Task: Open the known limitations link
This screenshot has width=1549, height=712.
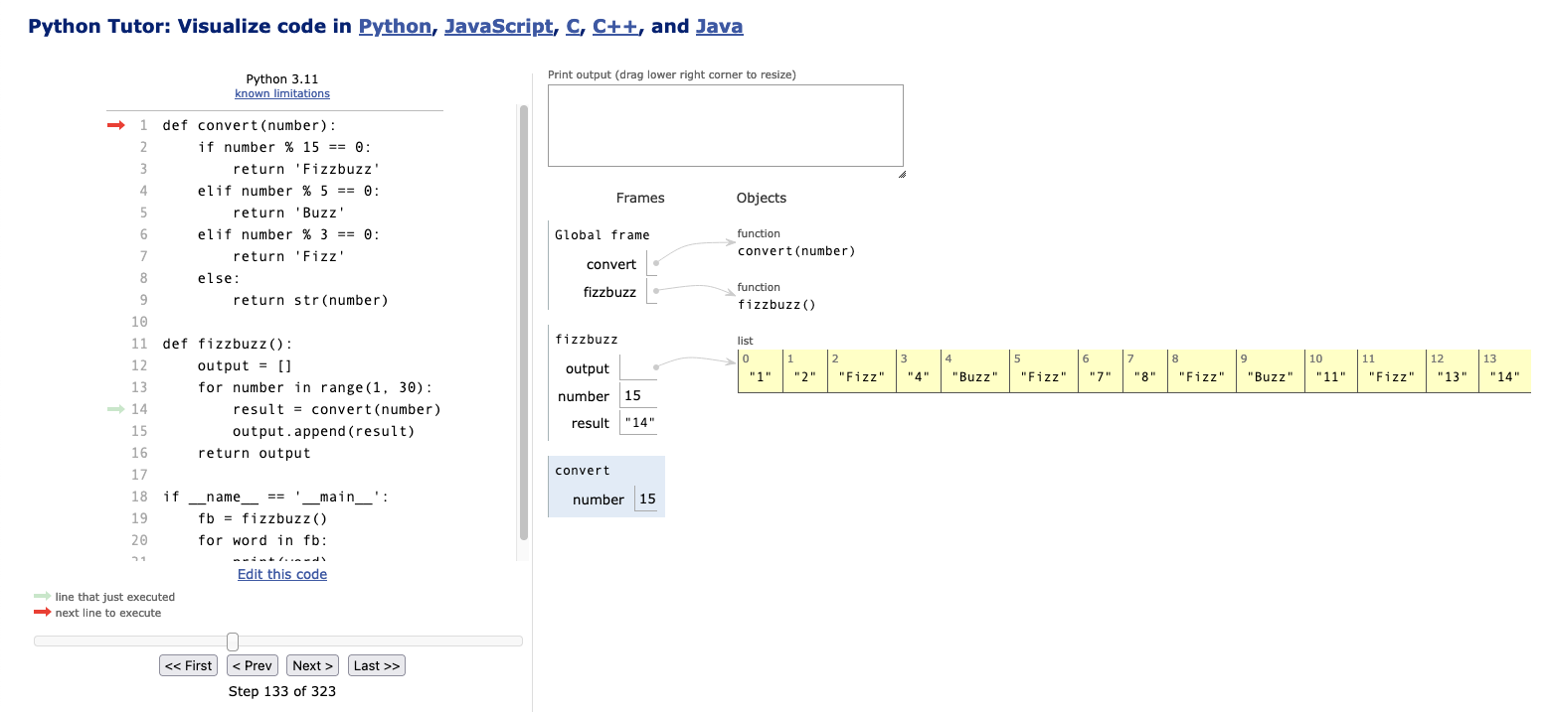Action: 282,93
